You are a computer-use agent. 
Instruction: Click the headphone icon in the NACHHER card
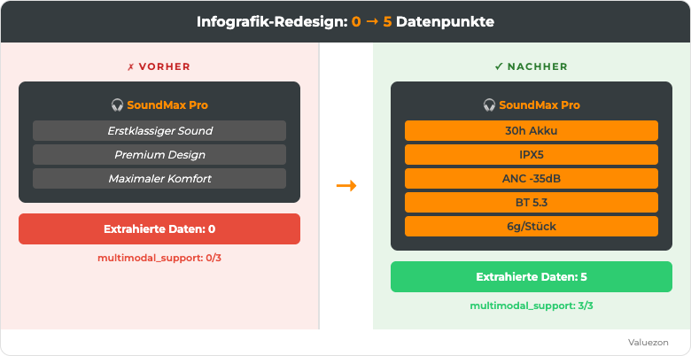(489, 105)
